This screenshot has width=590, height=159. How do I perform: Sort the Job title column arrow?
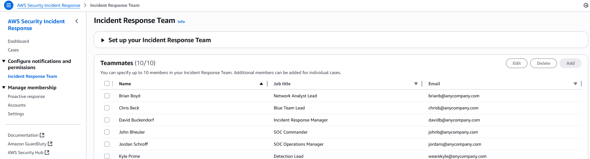[416, 84]
